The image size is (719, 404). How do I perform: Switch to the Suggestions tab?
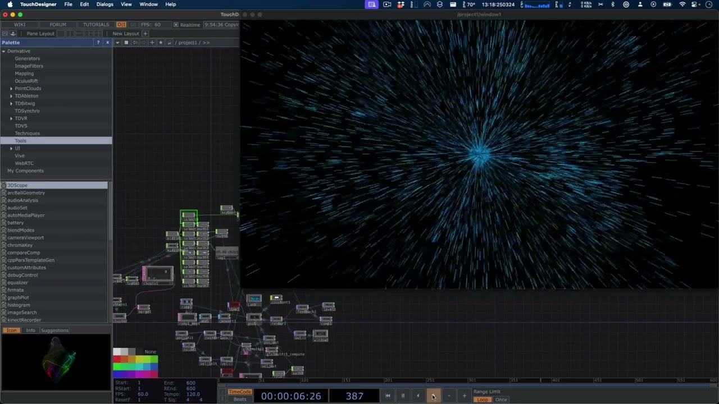[x=54, y=330]
